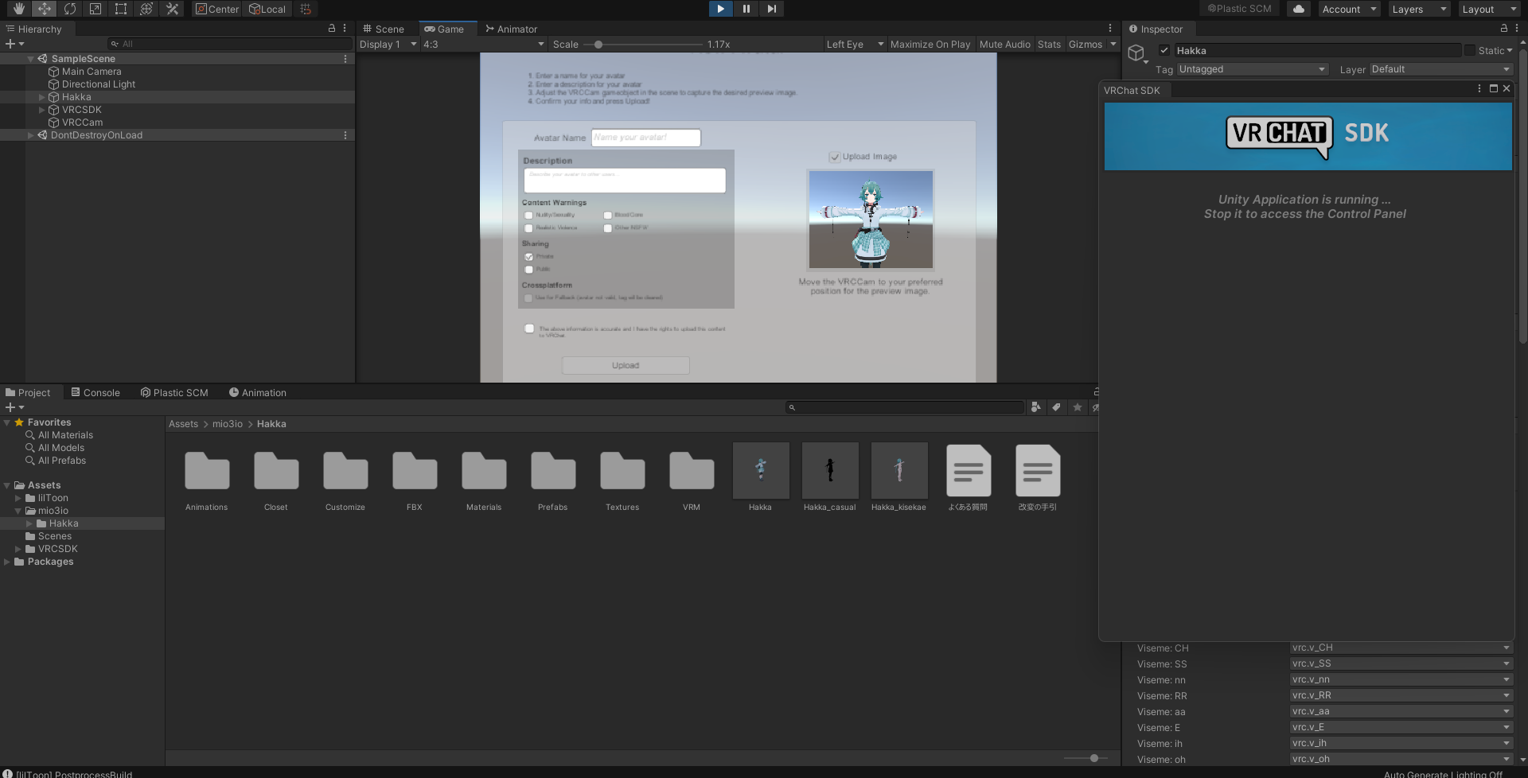Open the Hierarchy panel options menu

point(345,29)
